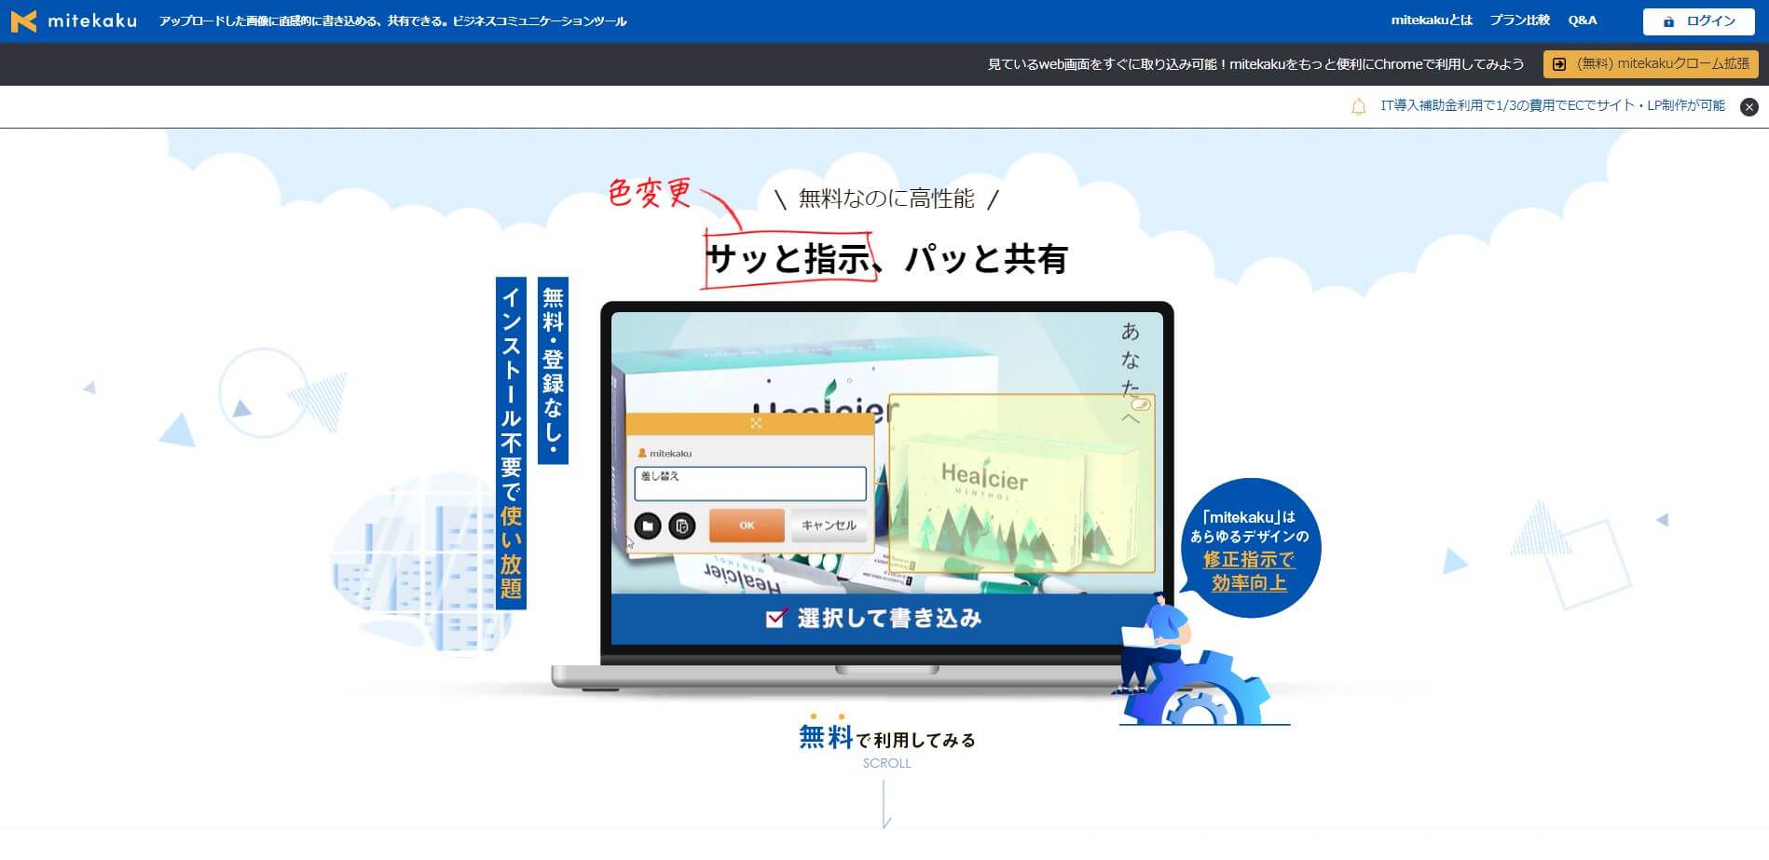Click the mitekaku logo
This screenshot has height=860, width=1769.
tap(74, 20)
